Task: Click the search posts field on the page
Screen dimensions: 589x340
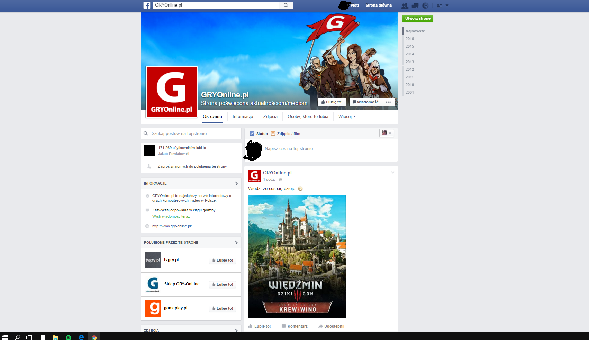Action: (191, 133)
